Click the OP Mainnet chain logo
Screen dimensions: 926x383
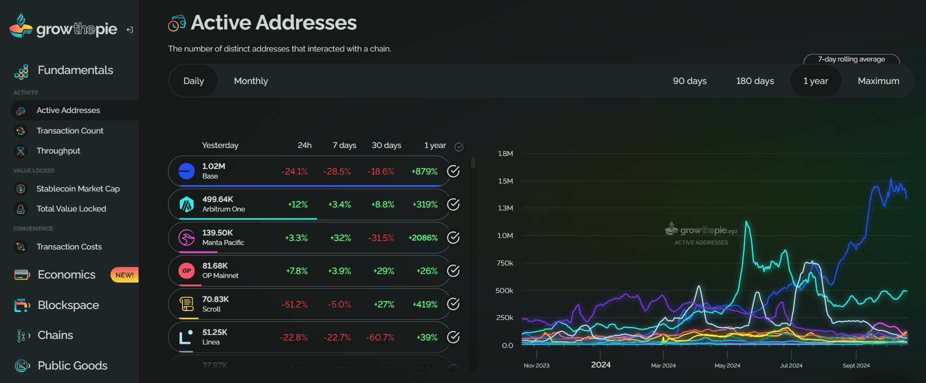click(186, 270)
